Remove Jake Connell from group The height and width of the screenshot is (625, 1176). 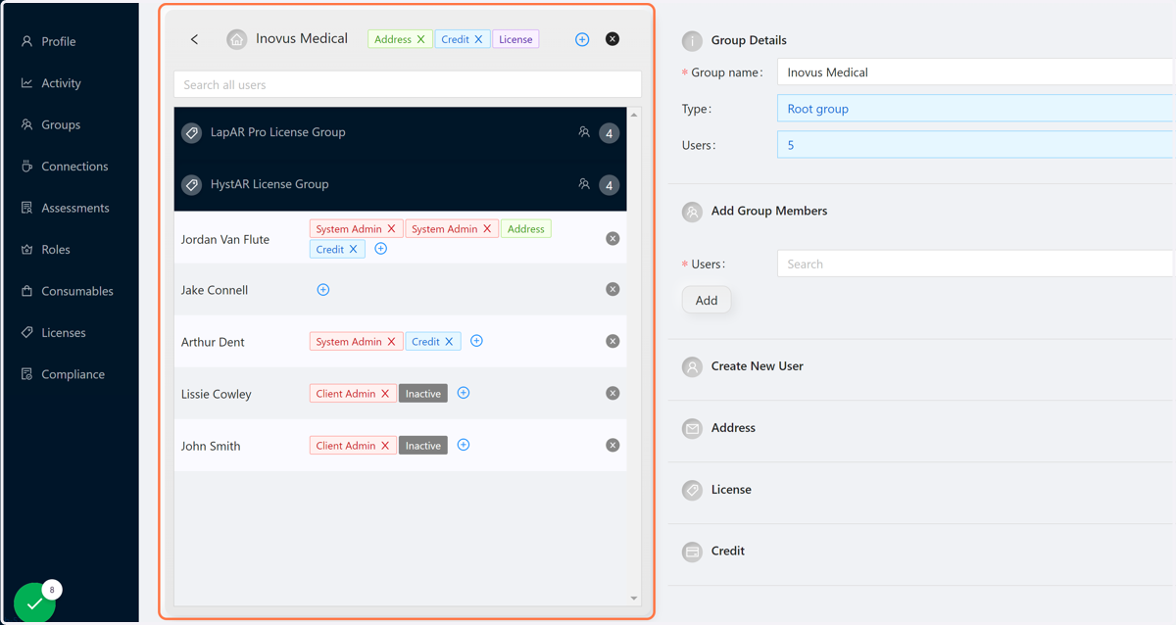612,289
